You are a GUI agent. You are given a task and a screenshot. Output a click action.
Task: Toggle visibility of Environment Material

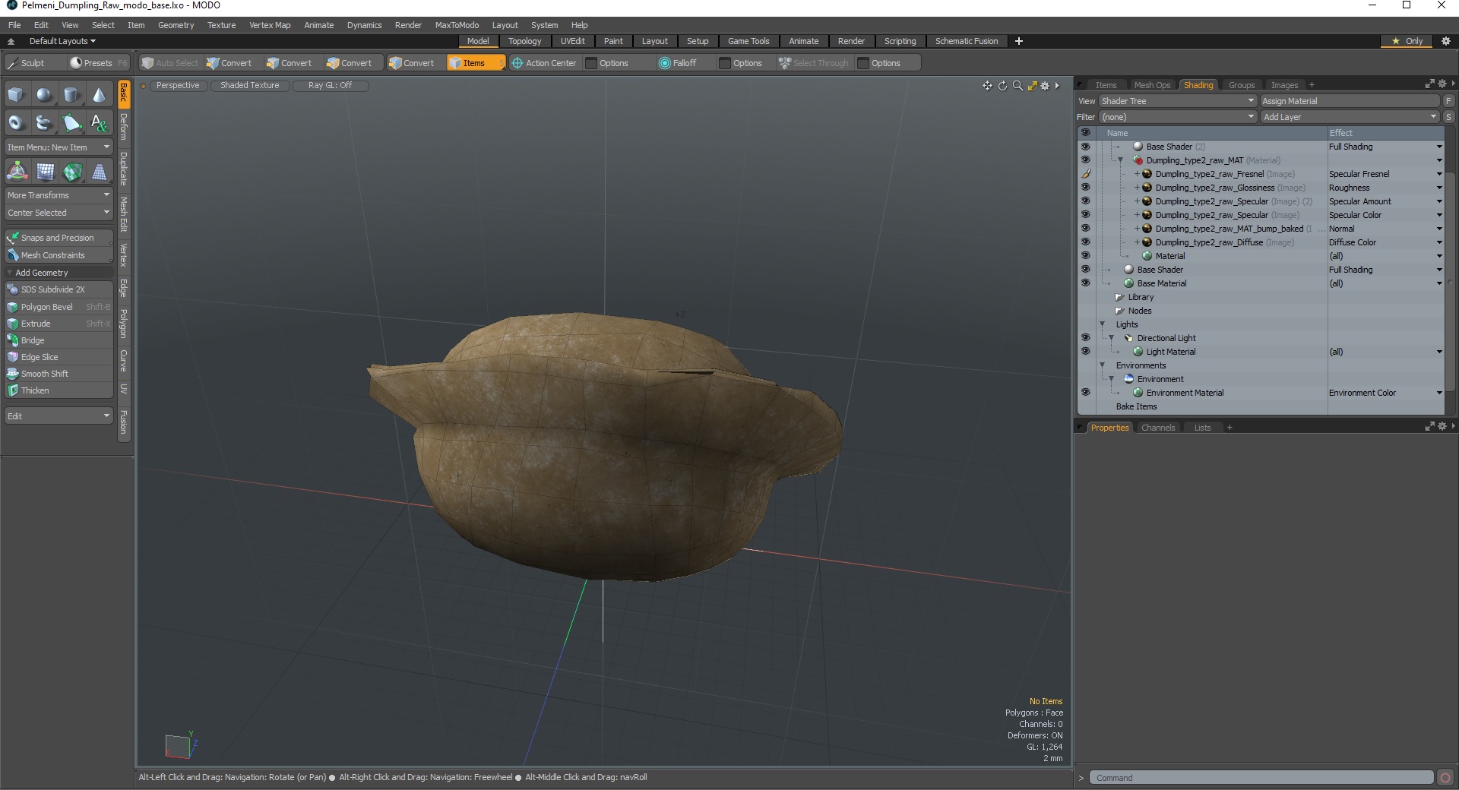click(1085, 393)
